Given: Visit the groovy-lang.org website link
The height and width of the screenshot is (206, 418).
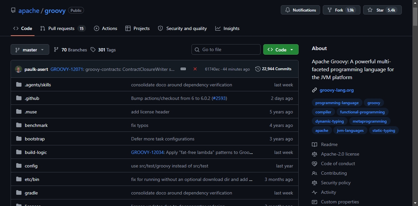Looking at the screenshot, I should click(337, 90).
